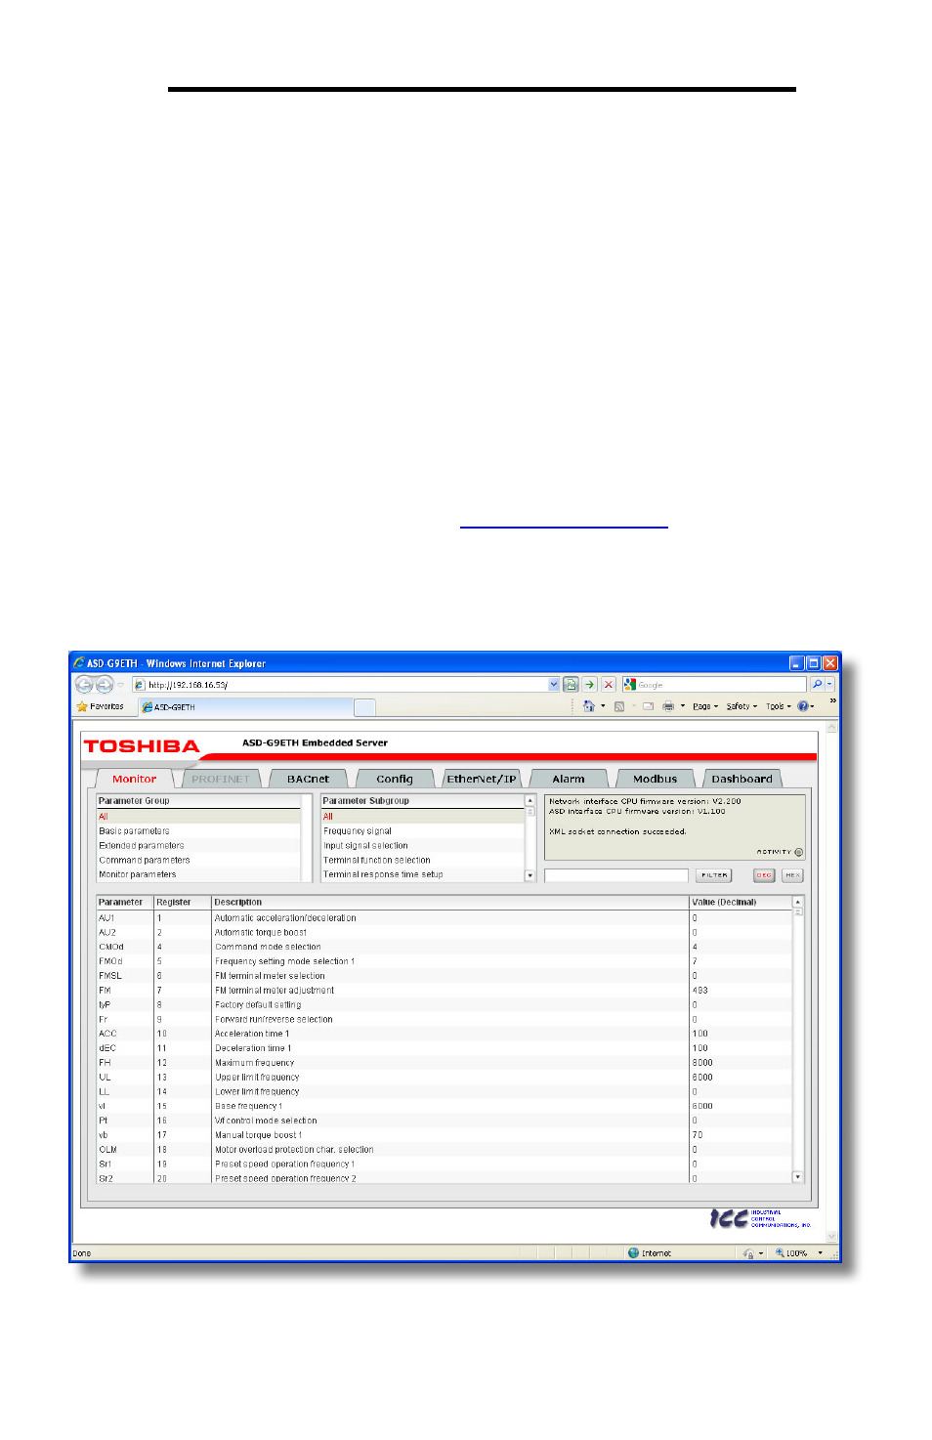
Task: Switch to the Dashboard tab
Action: point(741,779)
